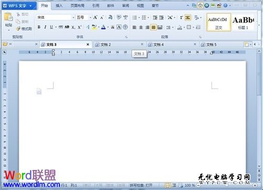Click the Paste (粘贴) clipboard icon
The width and height of the screenshot is (263, 190).
pos(8,17)
